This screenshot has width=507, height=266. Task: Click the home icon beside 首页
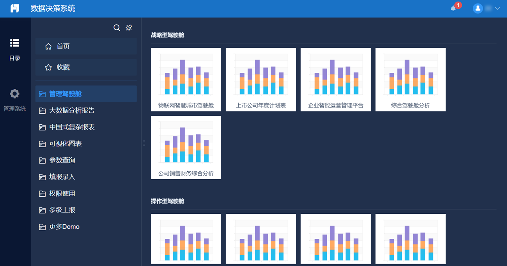[48, 46]
